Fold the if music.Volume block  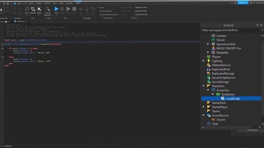(3, 49)
